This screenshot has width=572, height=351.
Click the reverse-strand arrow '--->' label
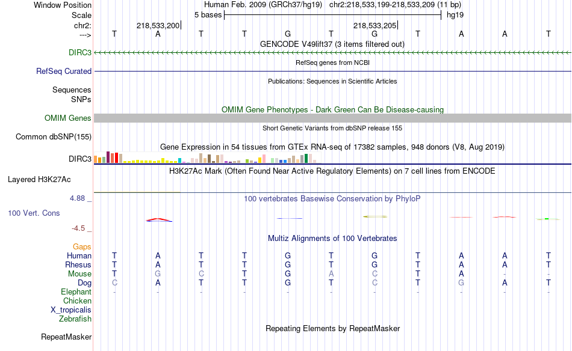coord(85,35)
